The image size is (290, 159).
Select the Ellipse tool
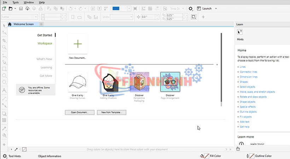tap(4, 75)
